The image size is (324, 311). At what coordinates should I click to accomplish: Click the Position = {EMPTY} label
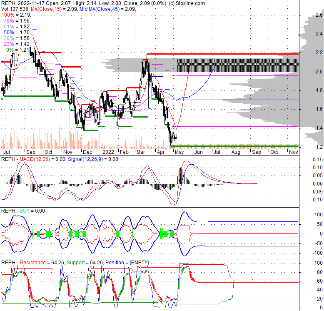(127, 263)
